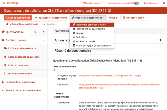
Task: Click the sidebar right arrow
Action: tap(43, 32)
